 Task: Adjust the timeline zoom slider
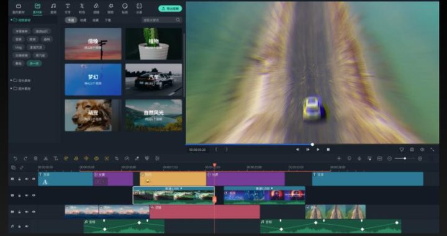point(405,158)
